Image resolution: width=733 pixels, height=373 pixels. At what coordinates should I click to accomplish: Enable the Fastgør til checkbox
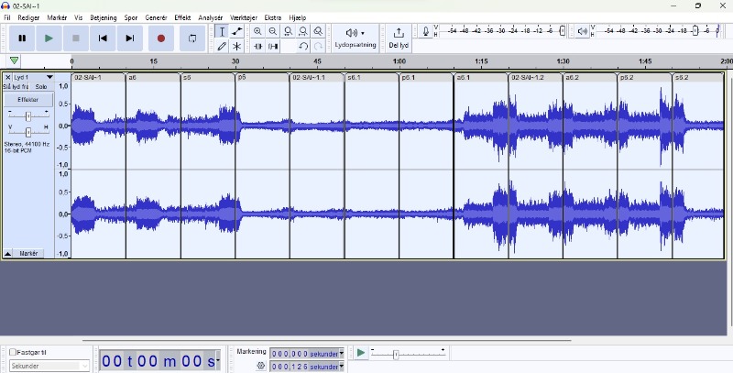[x=13, y=352]
